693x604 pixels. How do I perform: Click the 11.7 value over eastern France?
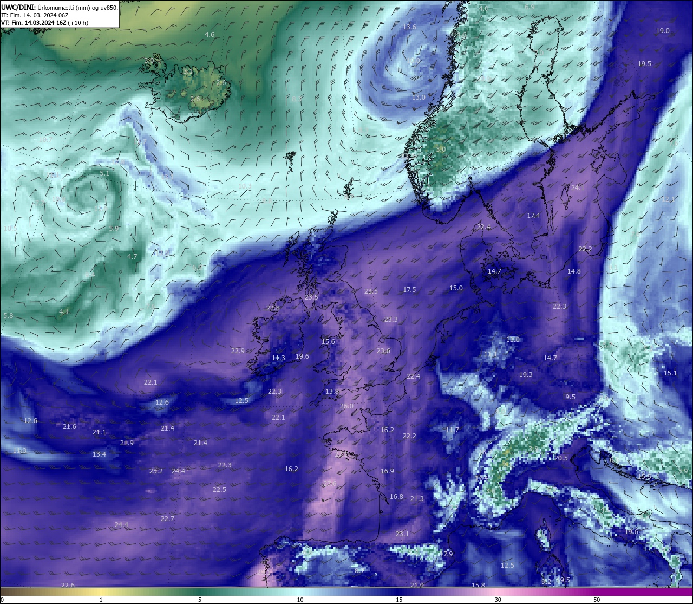pyautogui.click(x=452, y=430)
